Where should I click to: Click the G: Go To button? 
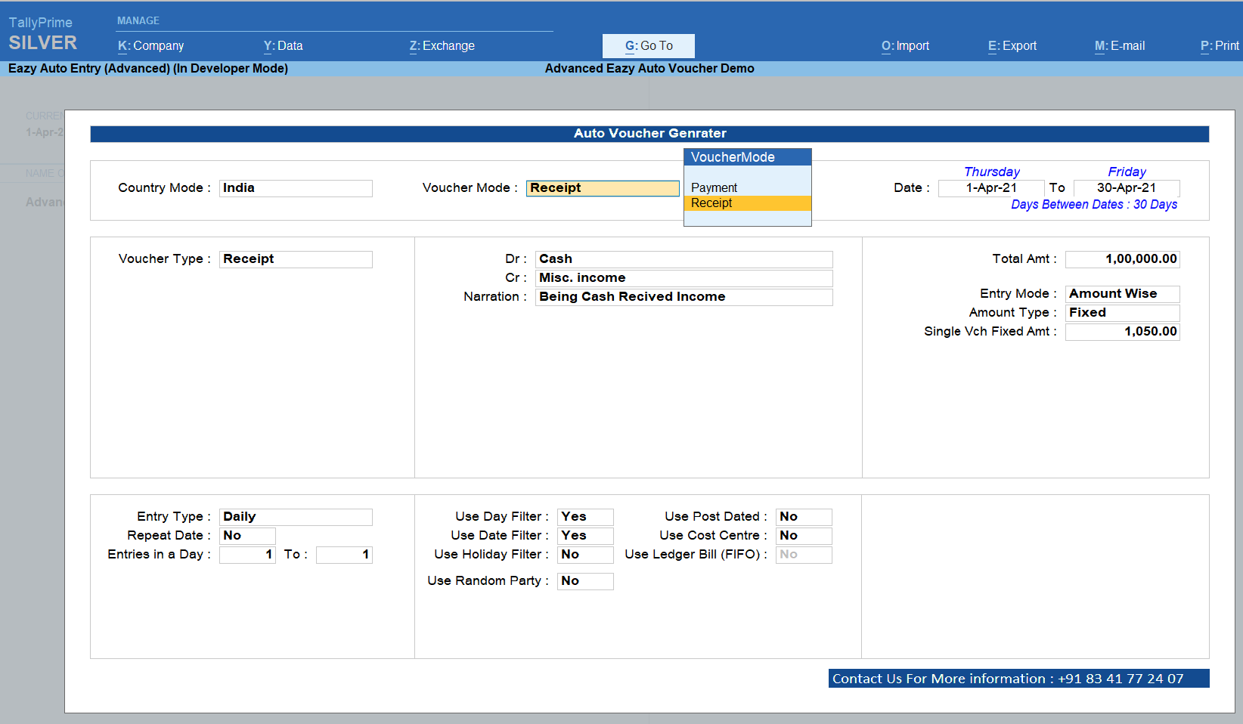point(649,45)
